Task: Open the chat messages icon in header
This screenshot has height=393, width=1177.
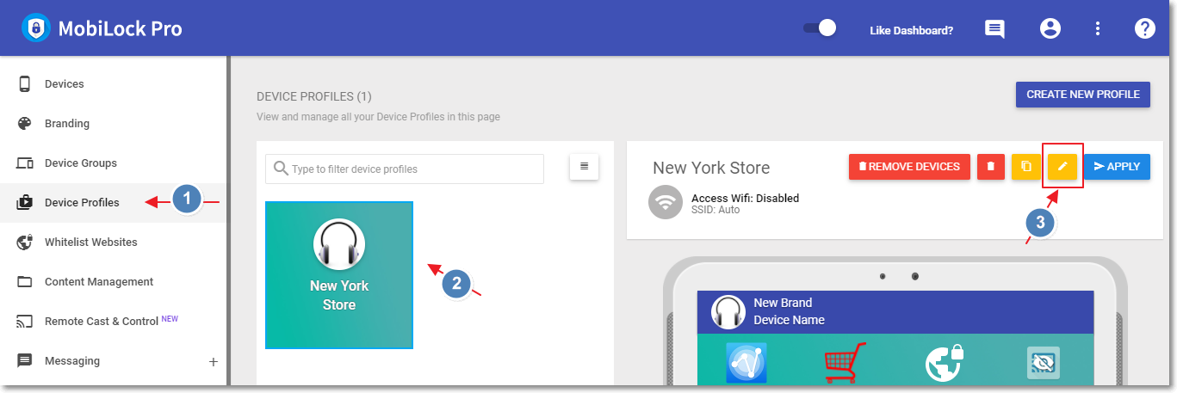Action: click(x=994, y=28)
